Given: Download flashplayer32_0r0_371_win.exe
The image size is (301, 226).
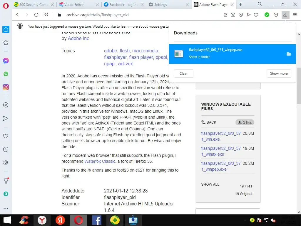Looking at the screenshot, I should [221, 136].
